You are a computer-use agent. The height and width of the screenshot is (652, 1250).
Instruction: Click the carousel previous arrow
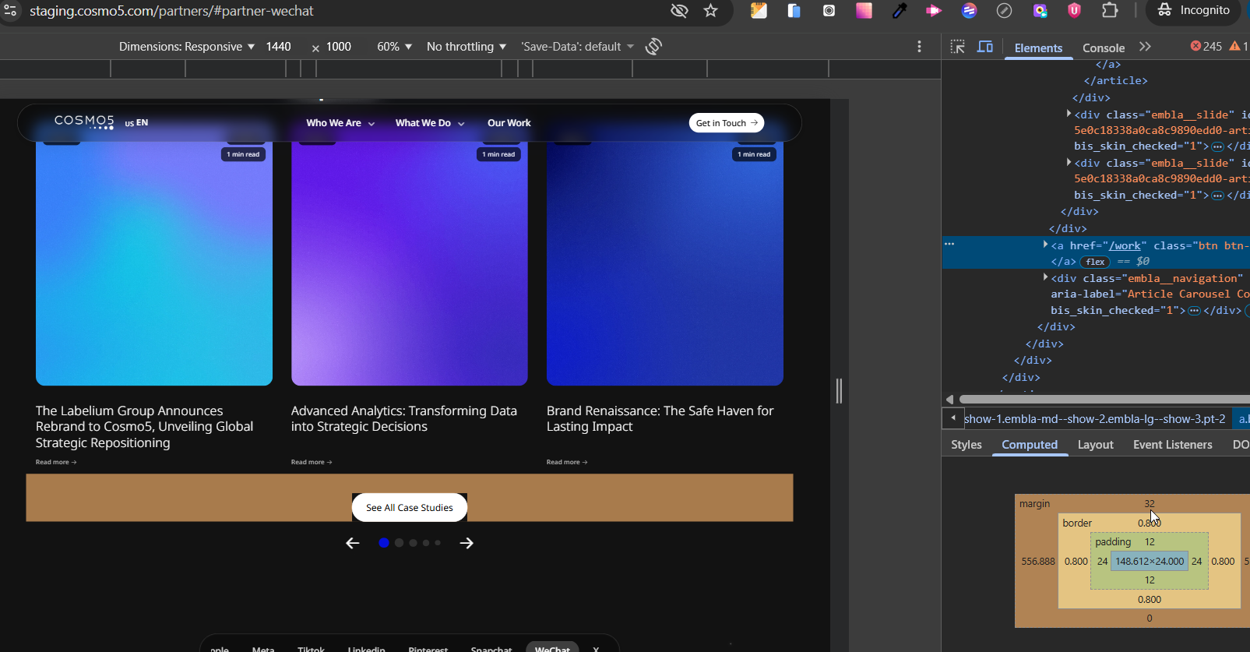[353, 543]
